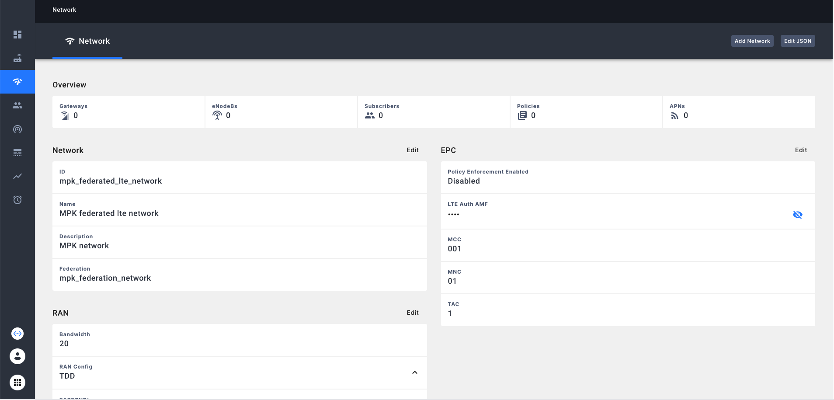Open the user account profile icon
The image size is (834, 400).
[x=17, y=356]
